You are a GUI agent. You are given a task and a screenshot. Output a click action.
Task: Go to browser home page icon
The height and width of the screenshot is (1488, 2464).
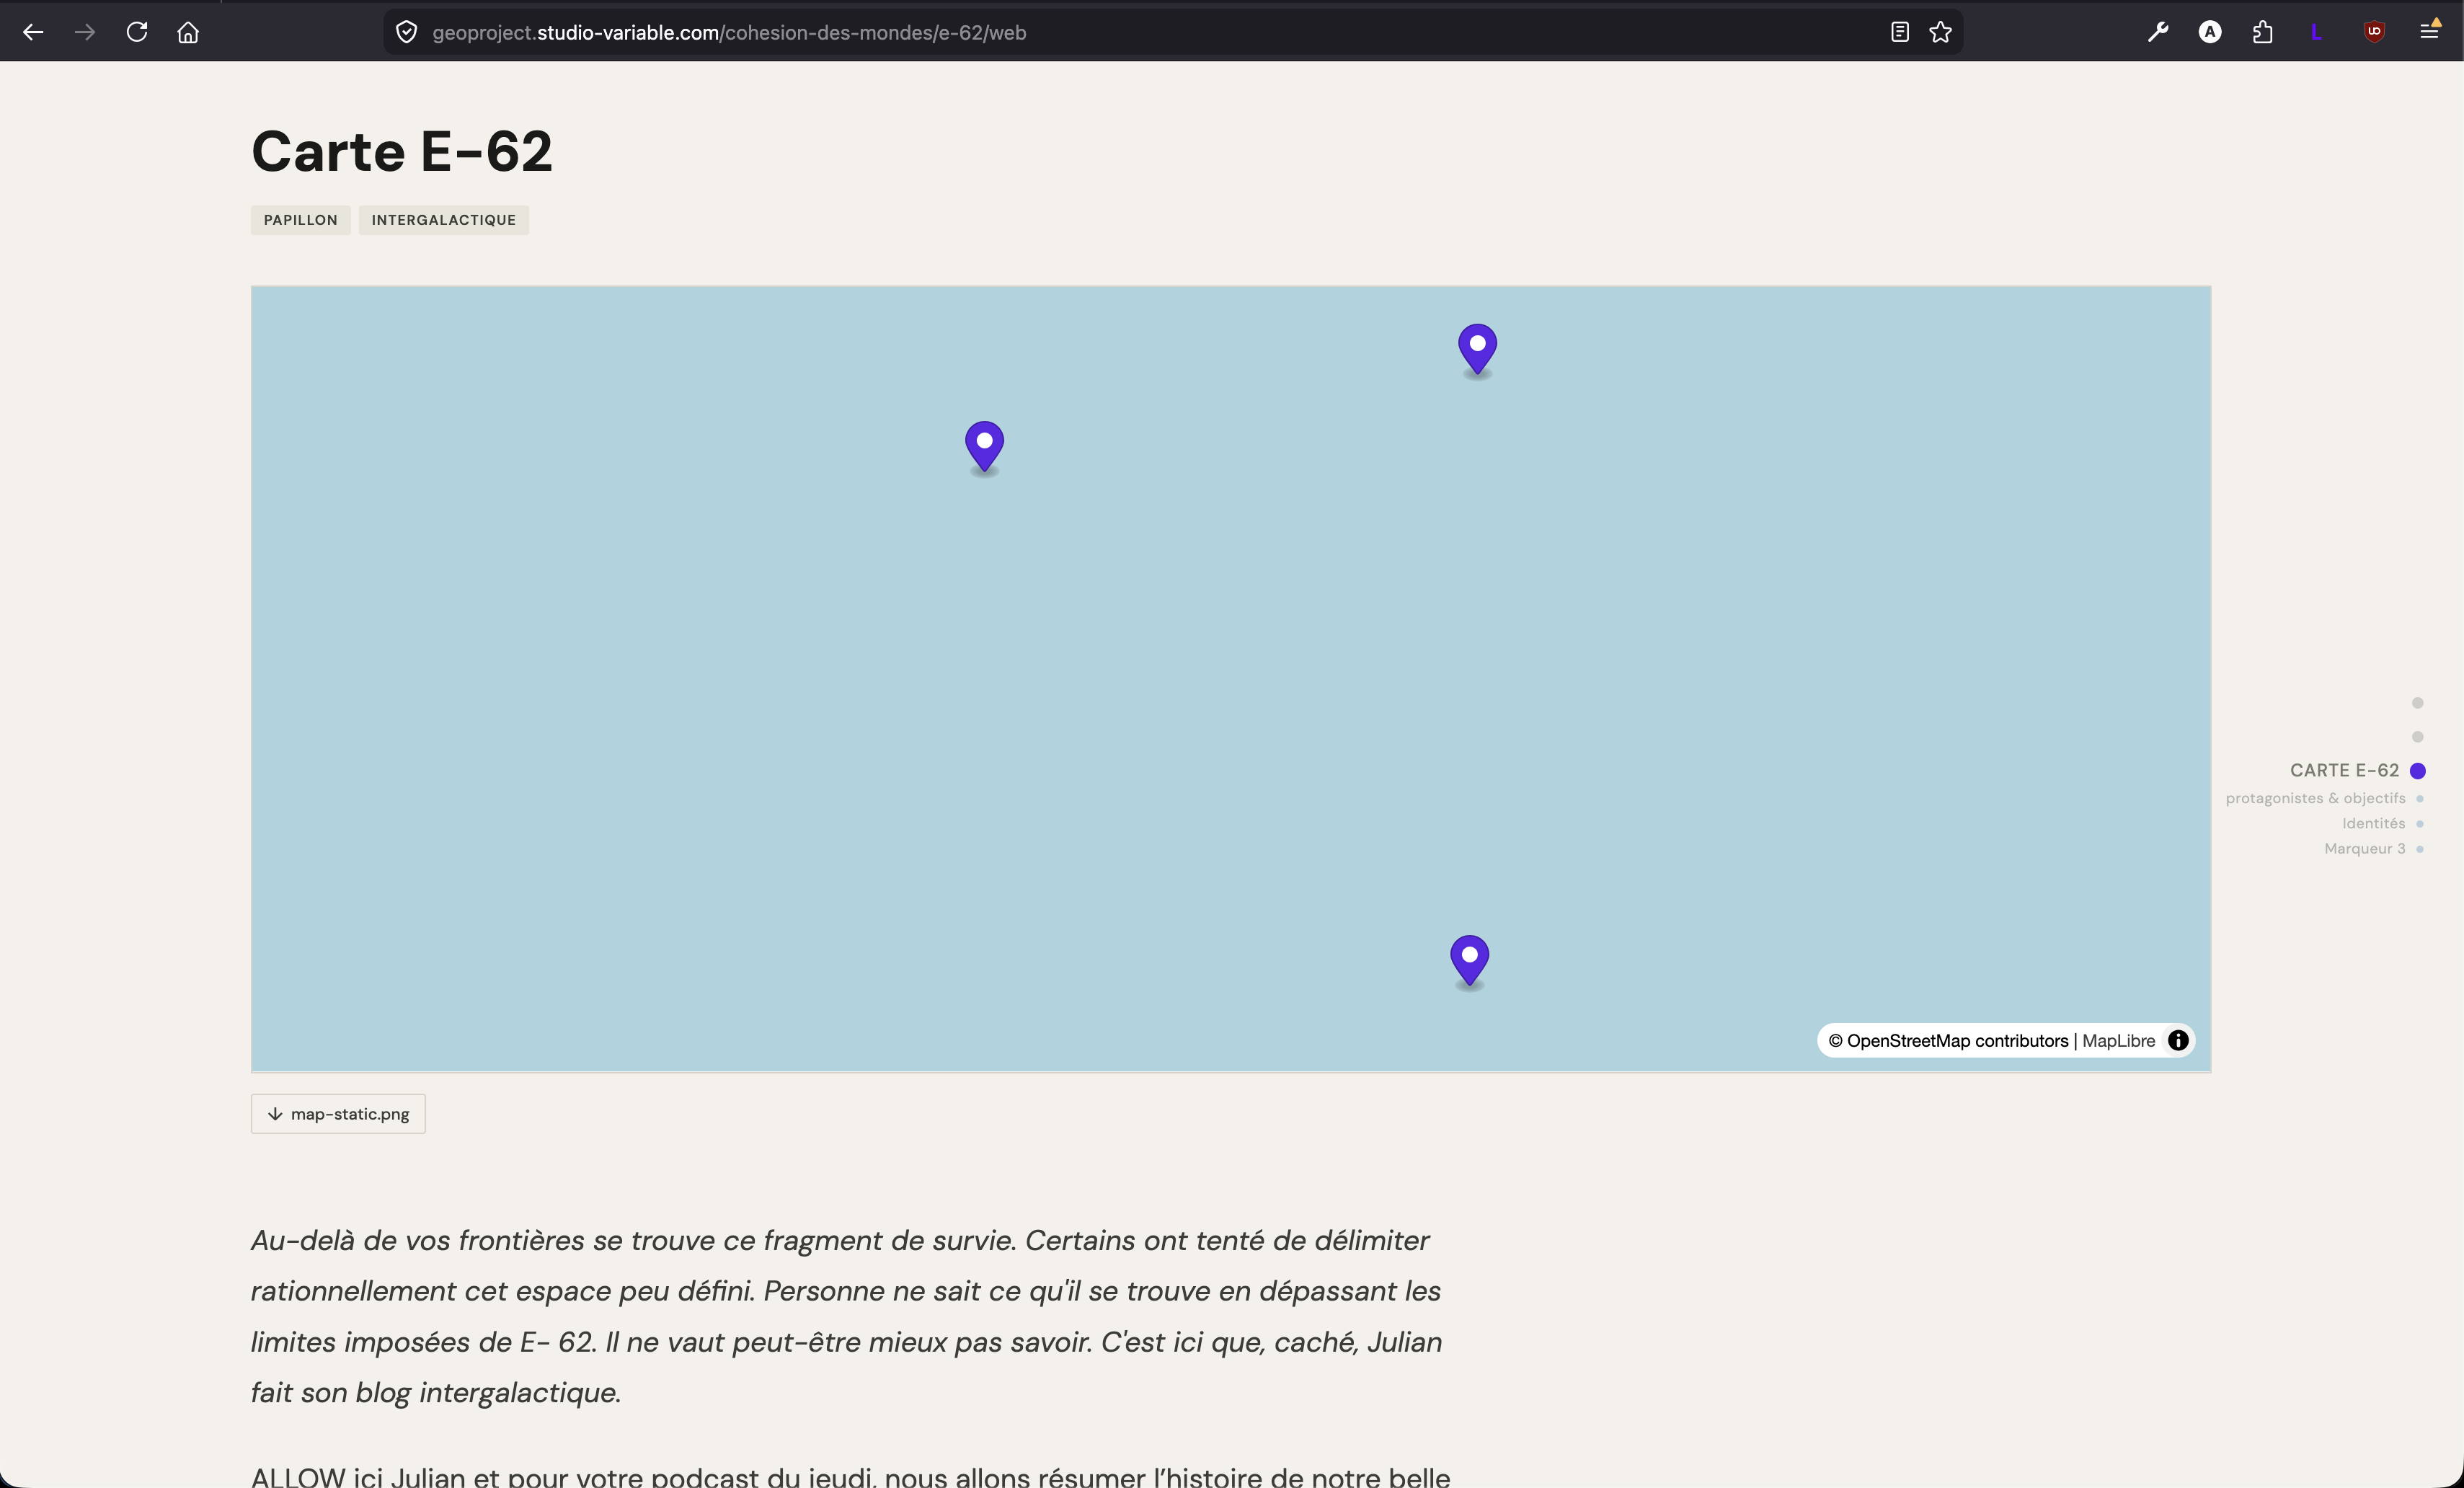[x=188, y=32]
